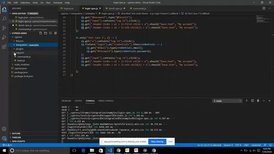Open the Selection menu

click(25, 3)
